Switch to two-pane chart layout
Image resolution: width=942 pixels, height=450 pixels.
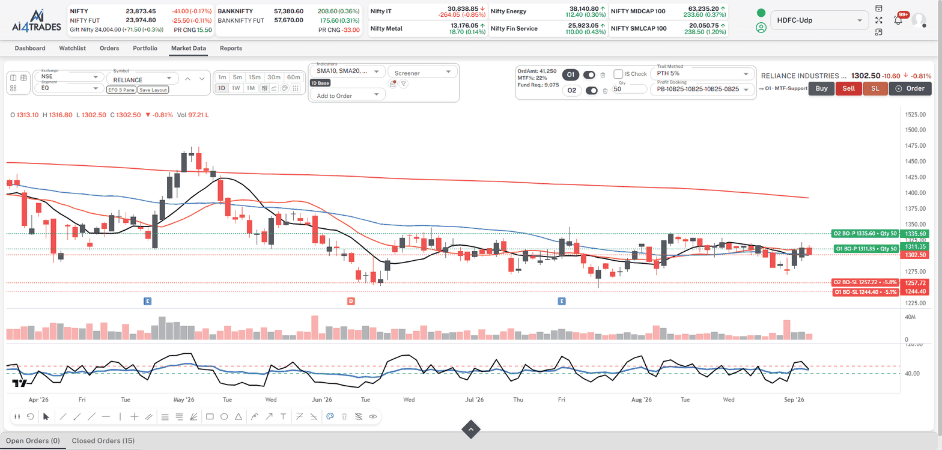(x=14, y=78)
